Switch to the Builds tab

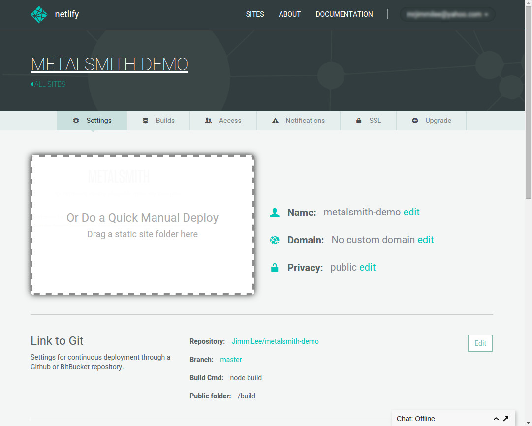pyautogui.click(x=158, y=121)
